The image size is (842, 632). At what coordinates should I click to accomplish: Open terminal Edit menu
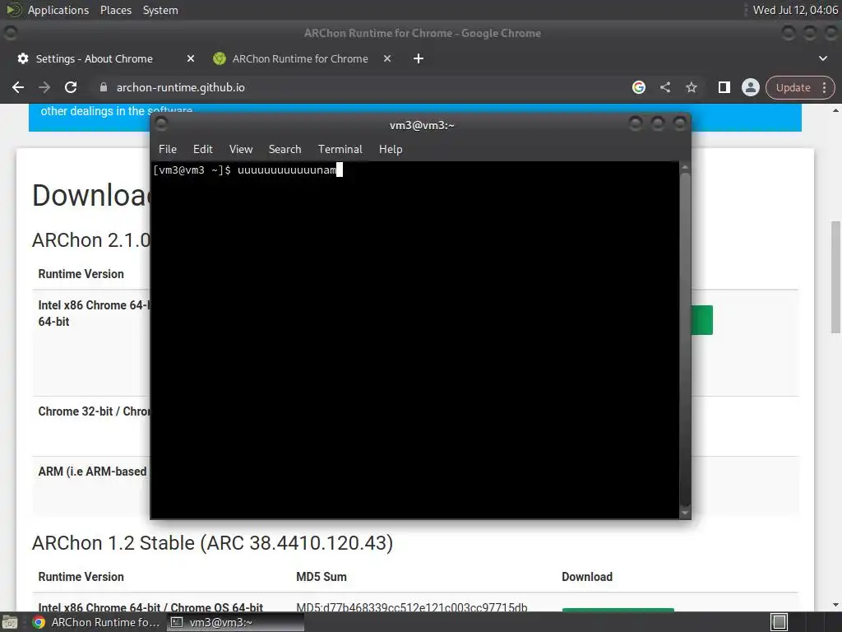202,150
